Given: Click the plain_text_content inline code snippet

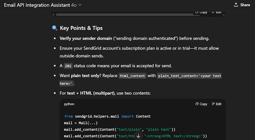Looking at the screenshot, I should (x=189, y=76).
